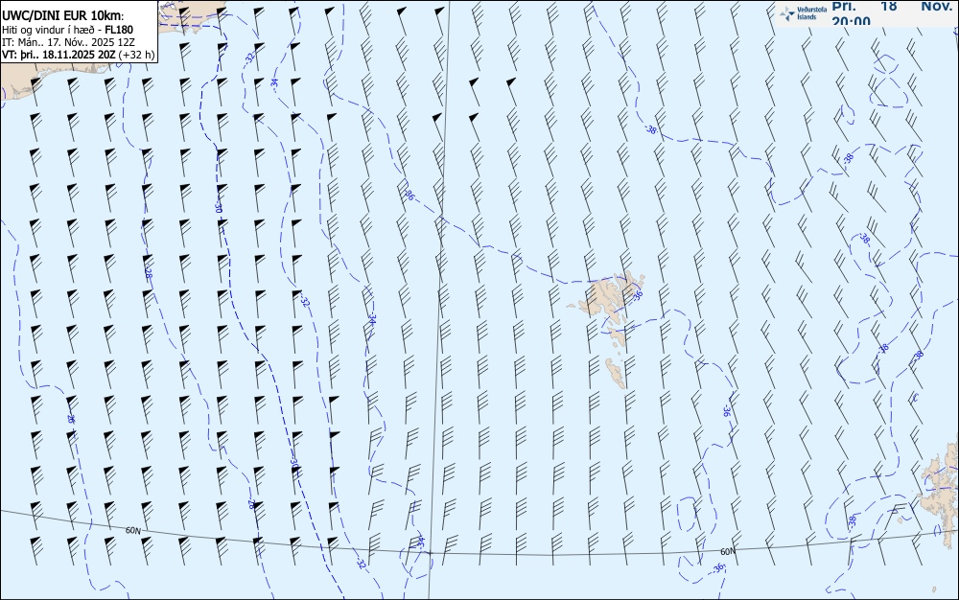
Task: Click the '-28' label just above the 60N line
Action: pos(250,505)
